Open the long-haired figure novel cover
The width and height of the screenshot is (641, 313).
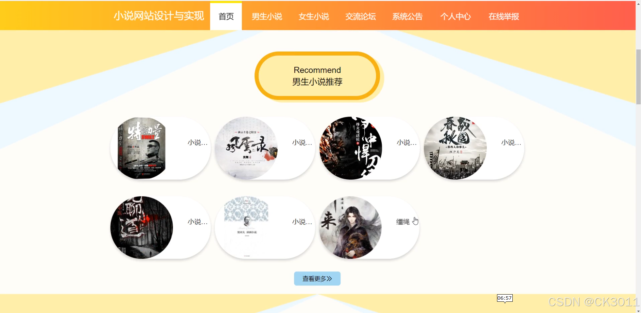[x=351, y=227]
